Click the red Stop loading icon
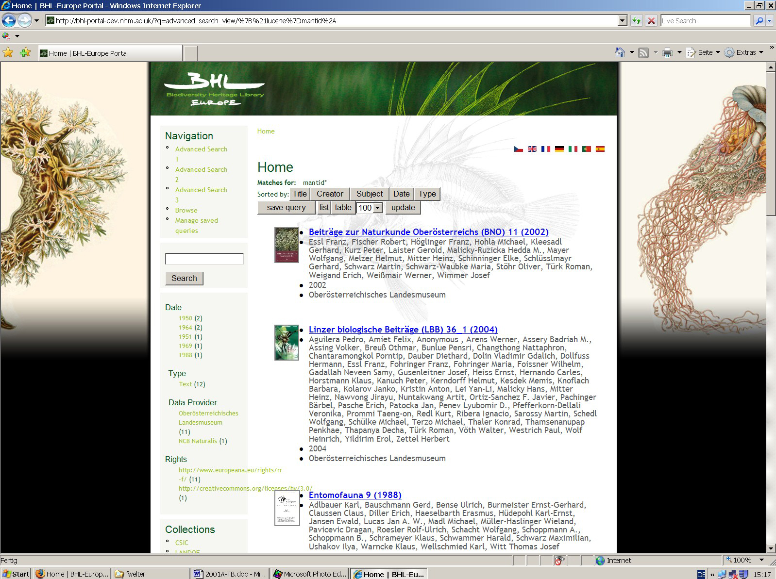The height and width of the screenshot is (579, 776). (x=651, y=20)
